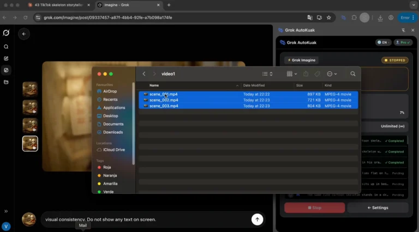Click the translate page icon
The width and height of the screenshot is (419, 232).
310,17
